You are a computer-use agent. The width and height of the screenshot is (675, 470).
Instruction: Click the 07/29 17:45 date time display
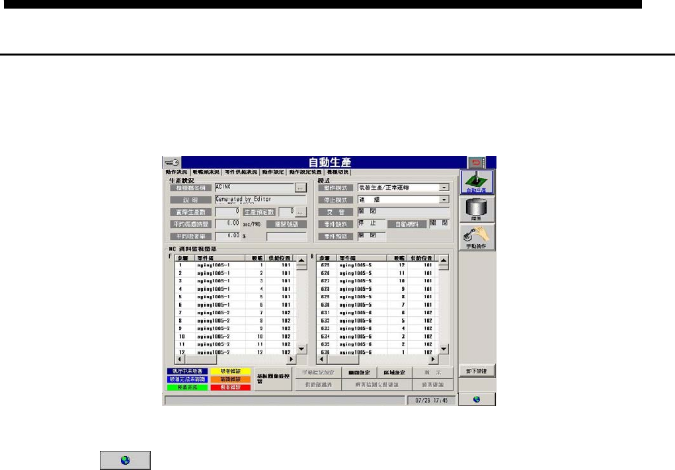[431, 401]
